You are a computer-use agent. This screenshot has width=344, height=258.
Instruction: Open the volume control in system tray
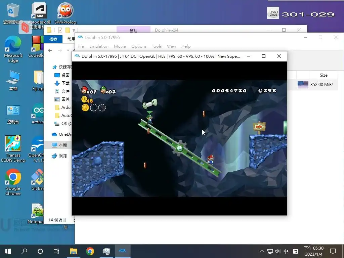[278, 251]
